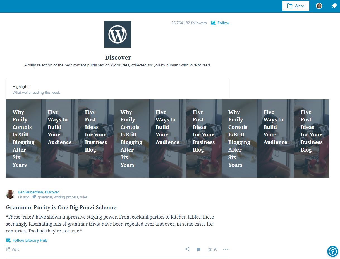The height and width of the screenshot is (259, 340).
Task: Click the '6h ago' timestamp
Action: 24,197
